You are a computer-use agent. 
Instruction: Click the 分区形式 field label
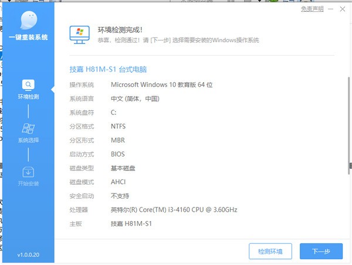coord(82,141)
